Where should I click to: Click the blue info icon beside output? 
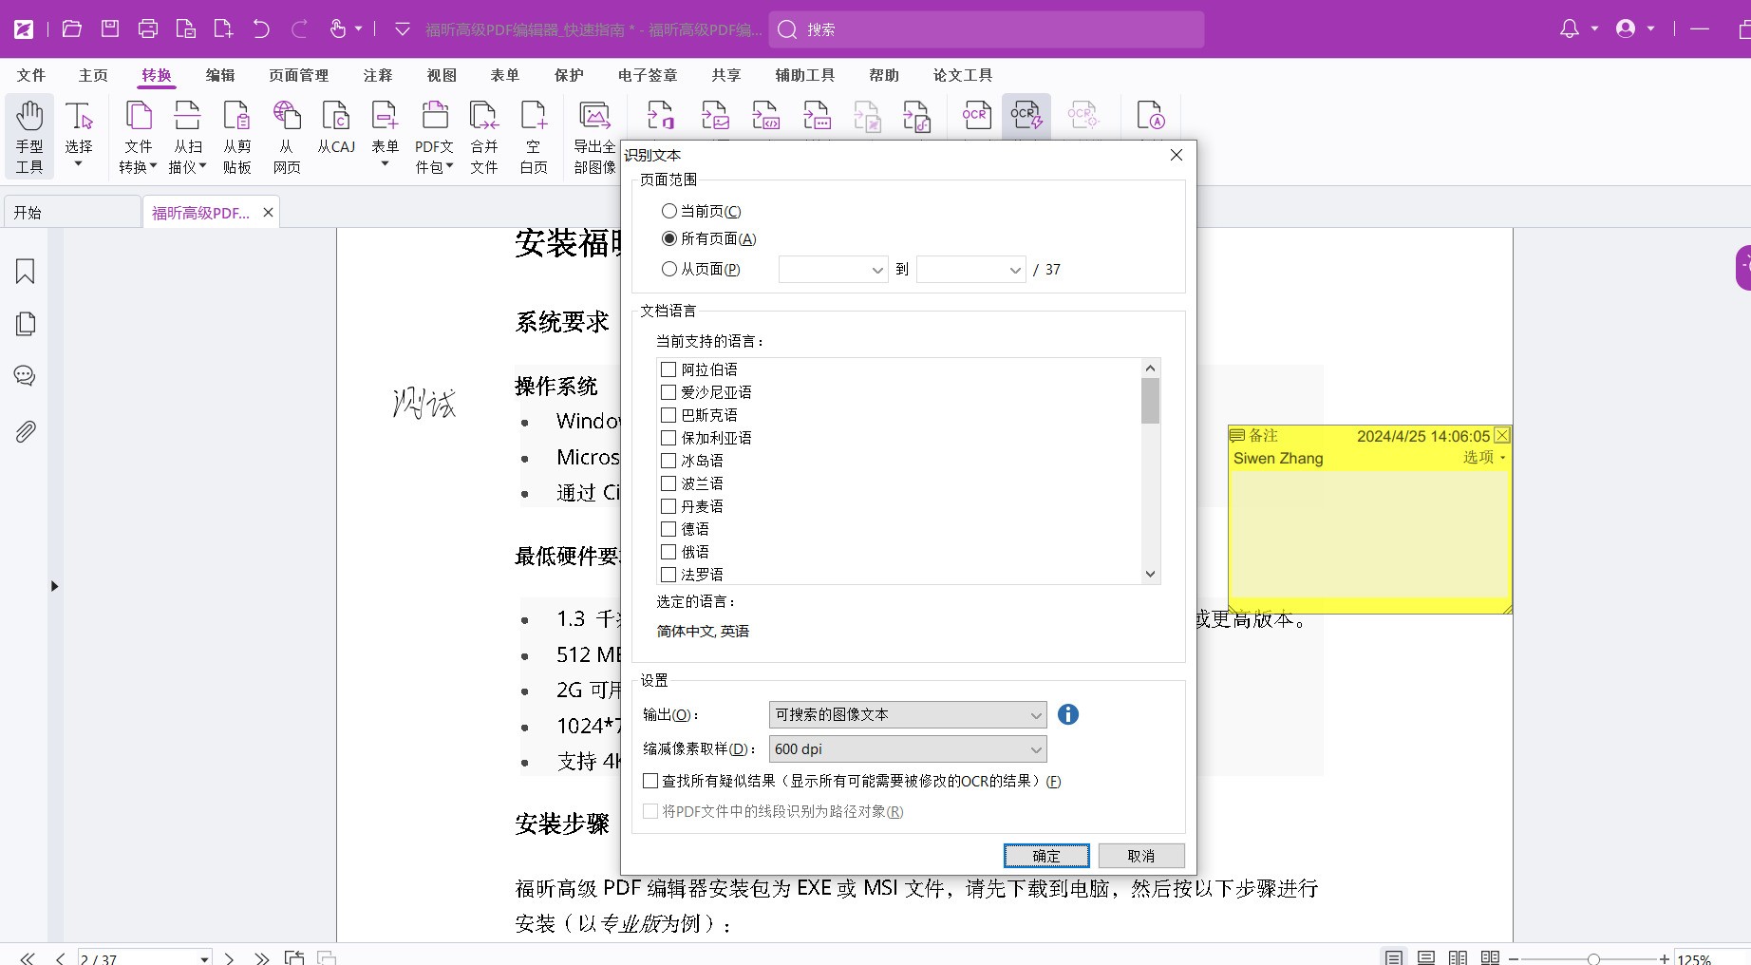1067,714
